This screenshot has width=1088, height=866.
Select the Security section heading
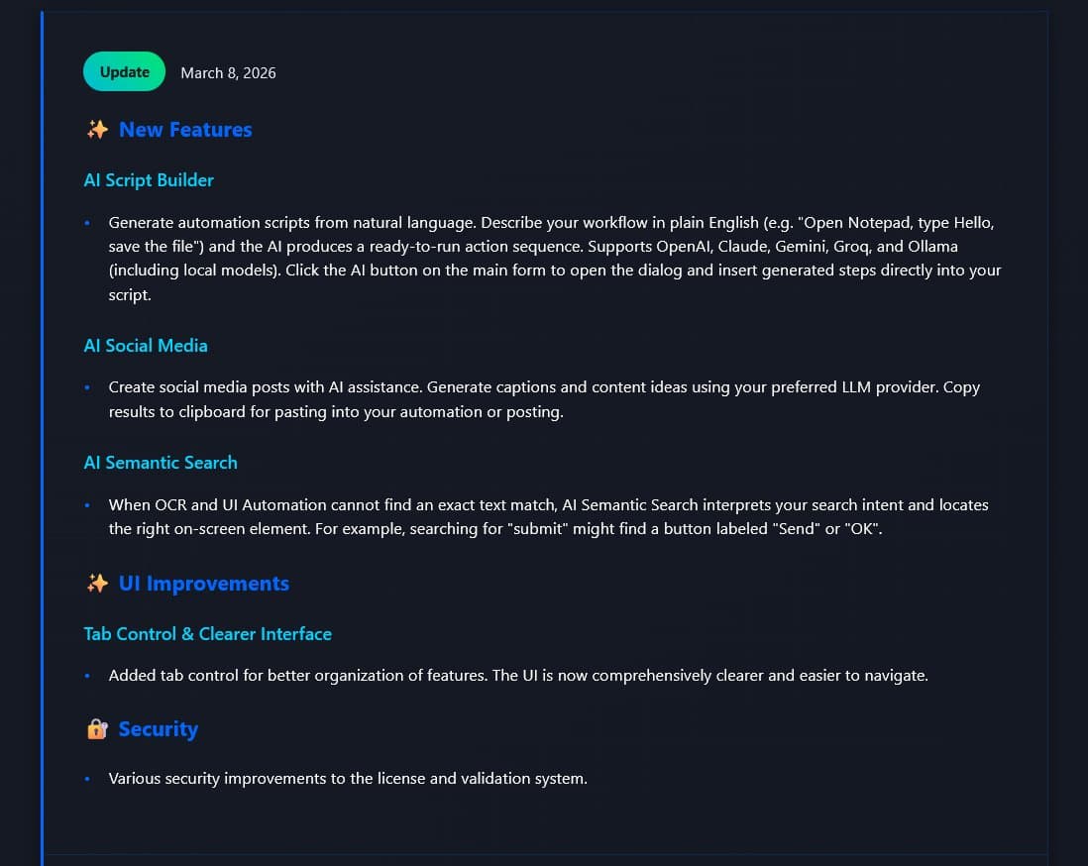coord(159,729)
